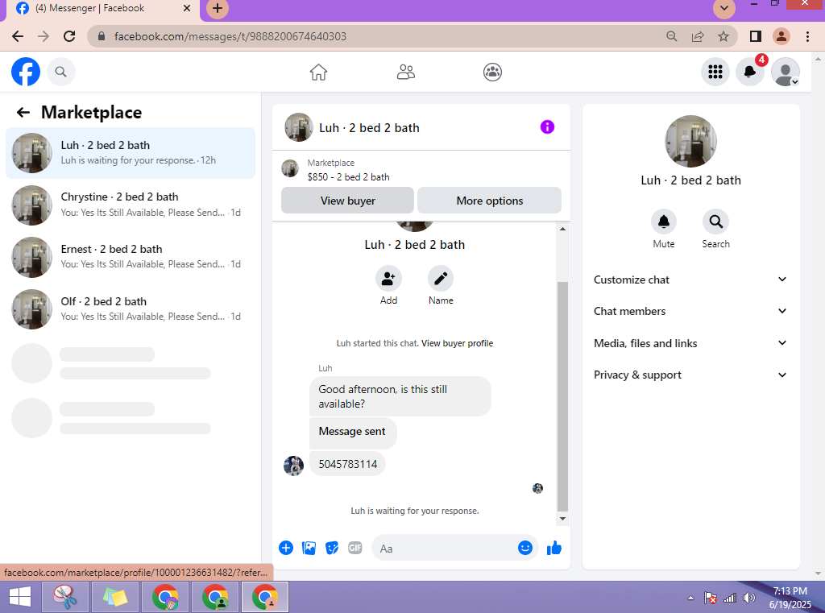Open the View buyer profile link
The image size is (825, 613).
click(458, 343)
